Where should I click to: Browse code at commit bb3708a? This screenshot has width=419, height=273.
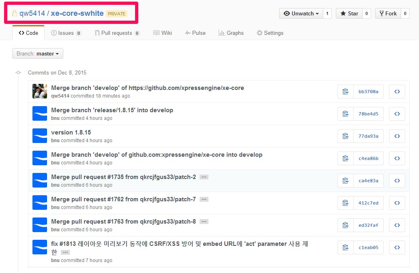pyautogui.click(x=397, y=92)
